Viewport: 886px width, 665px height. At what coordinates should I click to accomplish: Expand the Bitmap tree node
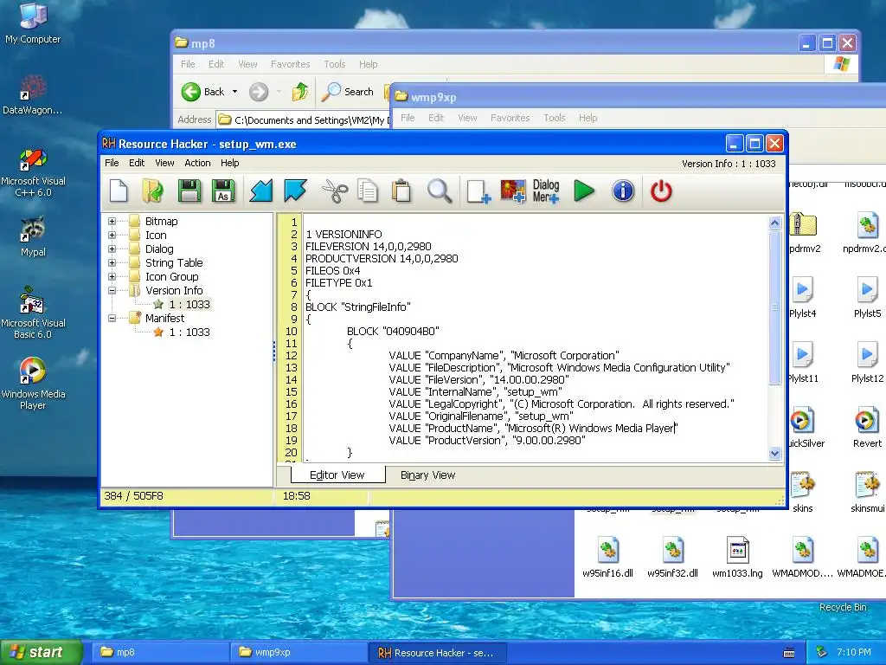[112, 221]
